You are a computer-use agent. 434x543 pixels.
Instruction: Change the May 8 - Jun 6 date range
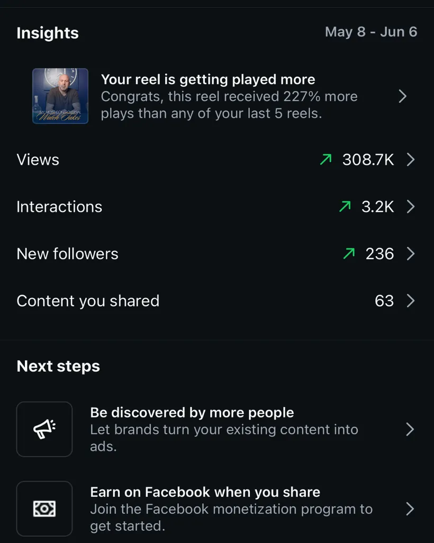click(371, 32)
